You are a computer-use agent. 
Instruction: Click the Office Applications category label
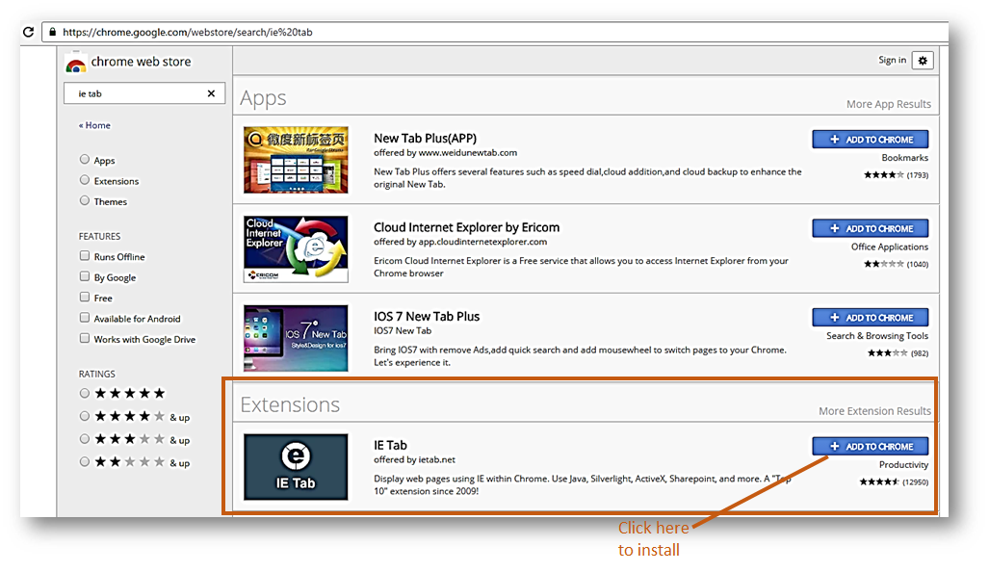pyautogui.click(x=890, y=247)
